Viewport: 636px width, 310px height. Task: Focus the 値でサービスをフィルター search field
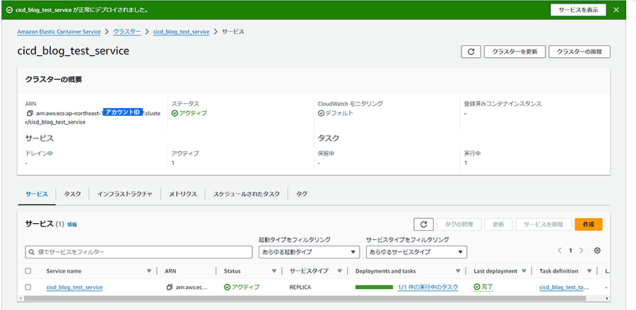tap(139, 252)
